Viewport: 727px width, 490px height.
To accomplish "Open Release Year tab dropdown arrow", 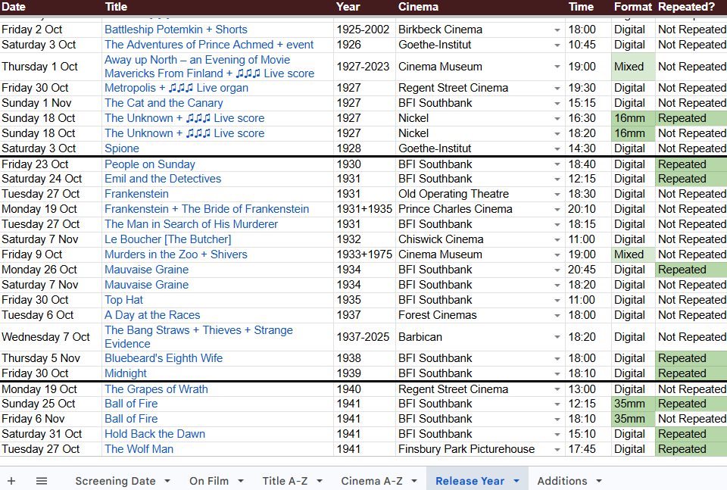I will (x=516, y=481).
